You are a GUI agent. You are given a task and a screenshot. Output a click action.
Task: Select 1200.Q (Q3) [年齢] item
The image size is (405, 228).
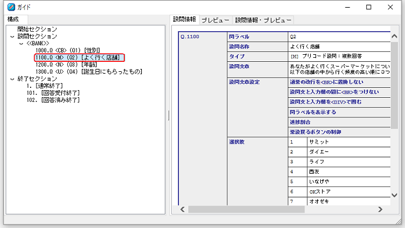coord(66,64)
